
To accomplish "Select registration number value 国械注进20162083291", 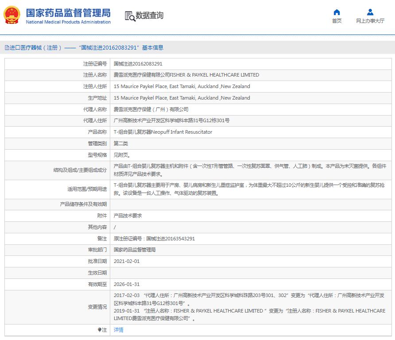I will click(x=138, y=64).
